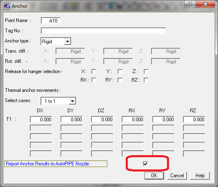Enable X release for hanger selection

94,71
